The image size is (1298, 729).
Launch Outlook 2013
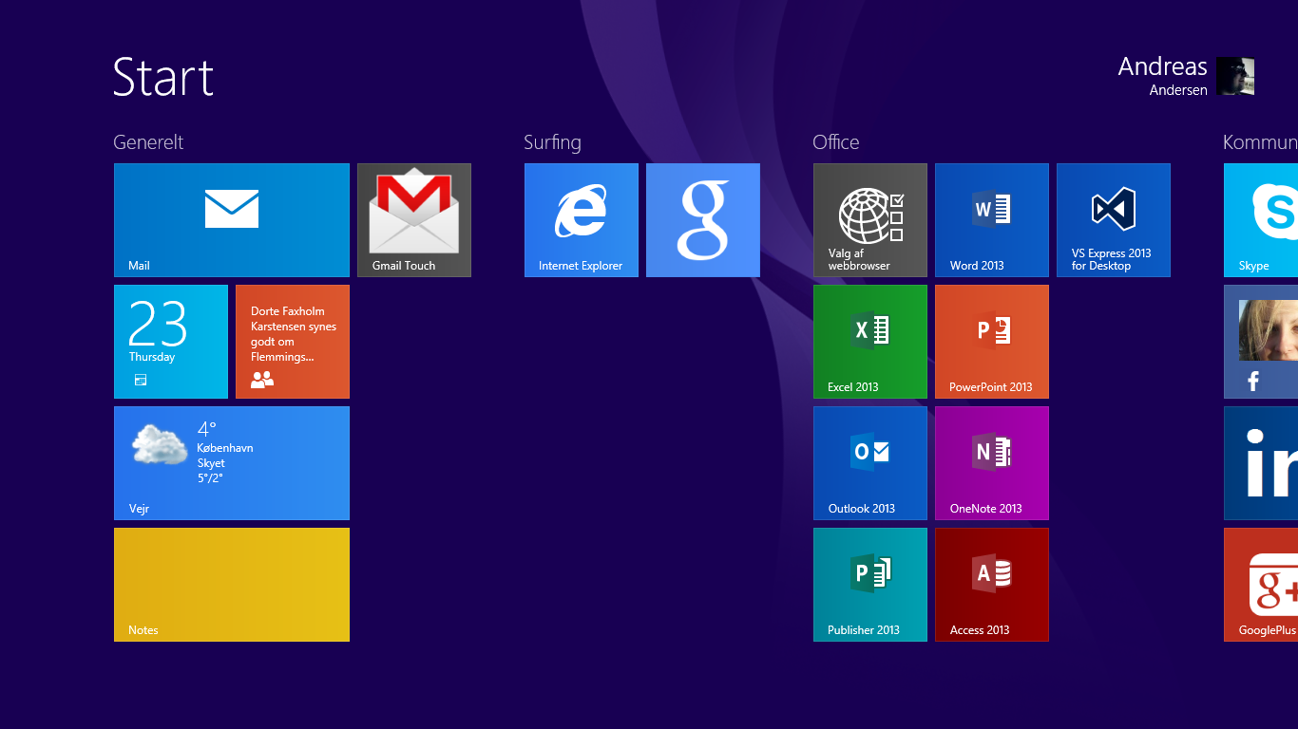pyautogui.click(x=870, y=463)
